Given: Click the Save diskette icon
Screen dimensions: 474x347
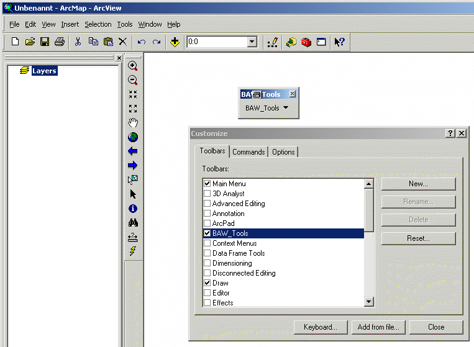Looking at the screenshot, I should pyautogui.click(x=45, y=42).
